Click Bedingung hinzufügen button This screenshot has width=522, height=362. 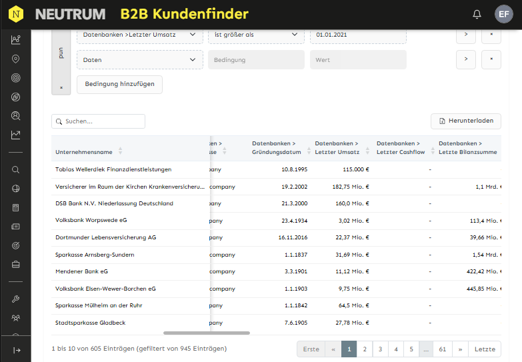point(119,84)
